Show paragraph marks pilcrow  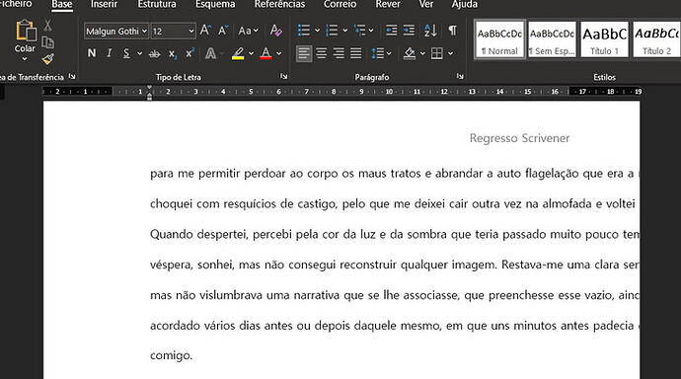[x=453, y=31]
